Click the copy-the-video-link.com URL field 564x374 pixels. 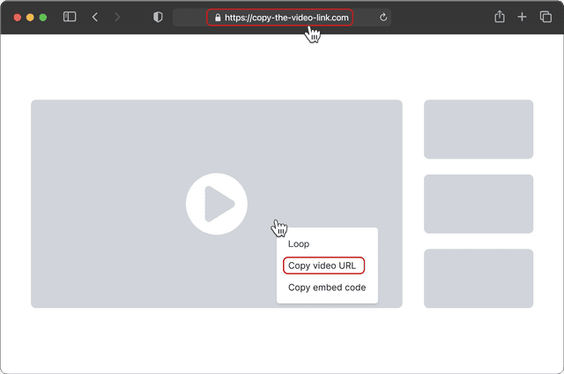coord(286,18)
